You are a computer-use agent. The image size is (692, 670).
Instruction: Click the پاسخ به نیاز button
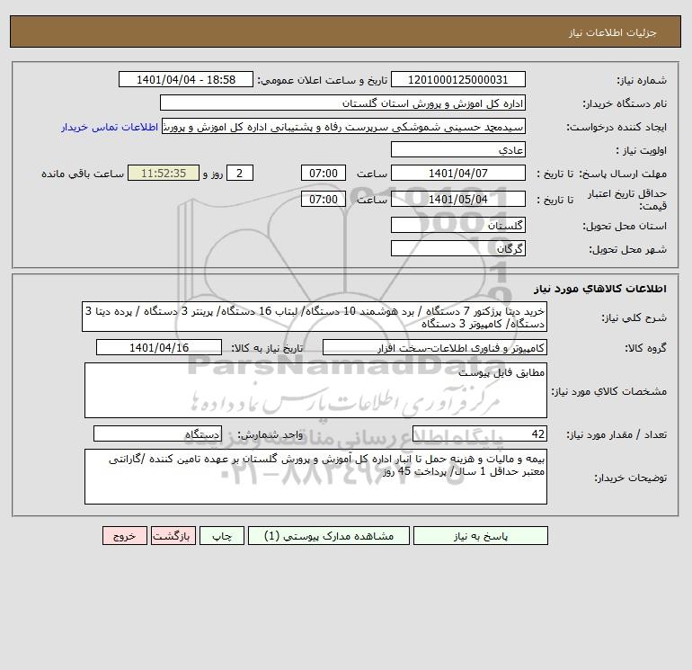[480, 536]
